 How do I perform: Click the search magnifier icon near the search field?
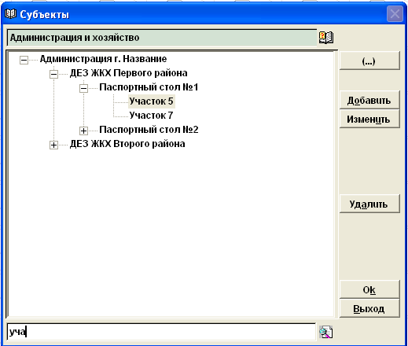326,332
